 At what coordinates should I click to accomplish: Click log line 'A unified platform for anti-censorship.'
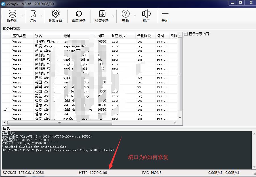(34, 147)
